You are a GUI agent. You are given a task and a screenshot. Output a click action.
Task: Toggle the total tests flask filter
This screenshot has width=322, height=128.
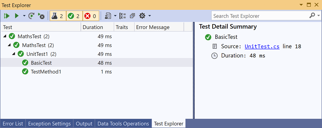(x=58, y=16)
